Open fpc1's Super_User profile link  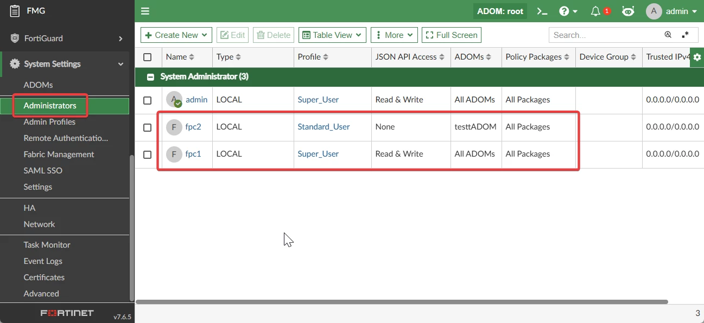[x=318, y=154]
